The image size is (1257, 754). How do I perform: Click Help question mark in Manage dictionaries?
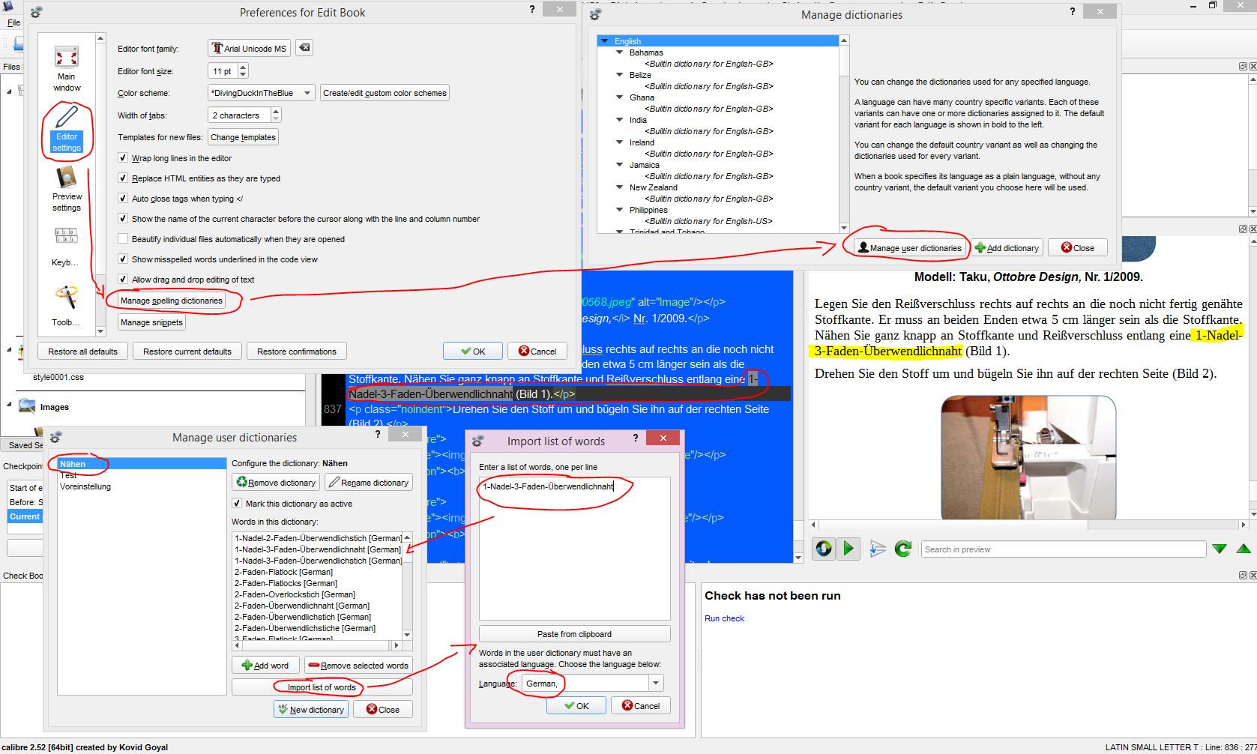click(x=1073, y=11)
